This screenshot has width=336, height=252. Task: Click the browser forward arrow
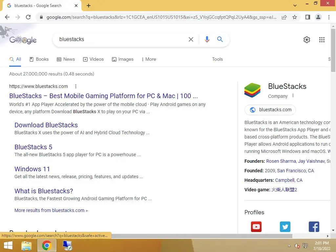18,17
